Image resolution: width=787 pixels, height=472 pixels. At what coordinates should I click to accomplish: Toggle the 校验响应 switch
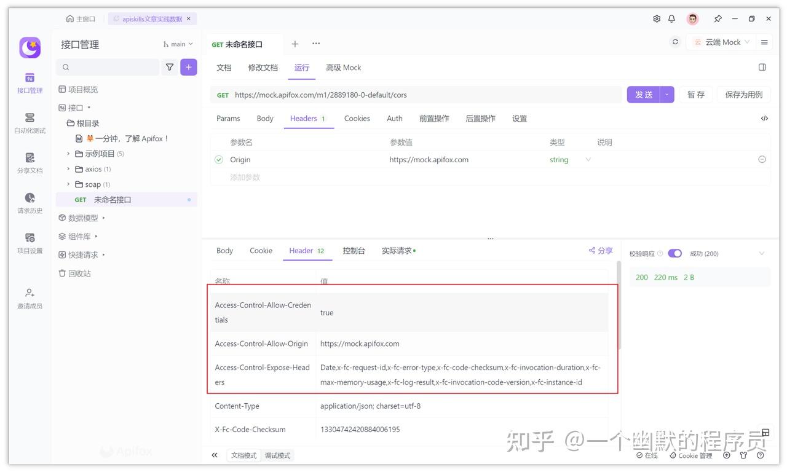point(674,253)
